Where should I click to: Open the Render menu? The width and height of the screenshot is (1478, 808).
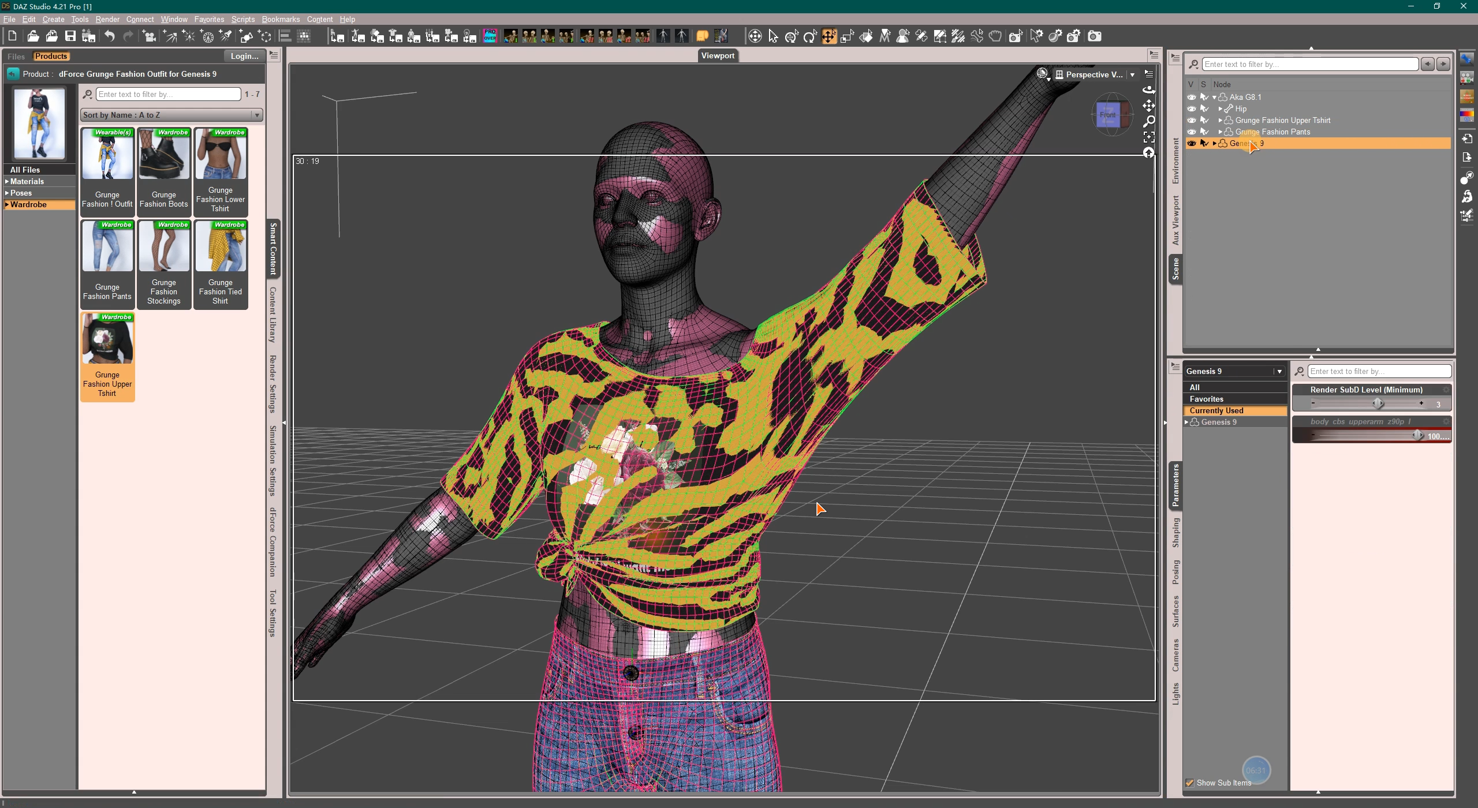coord(107,19)
